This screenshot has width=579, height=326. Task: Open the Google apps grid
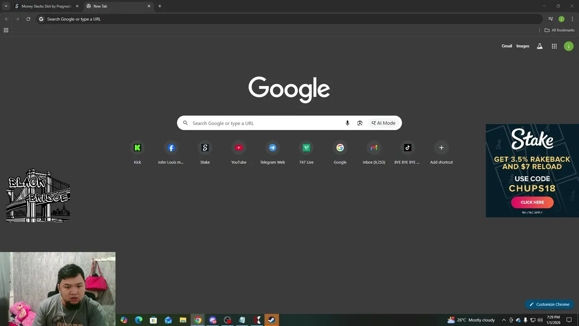[x=554, y=46]
